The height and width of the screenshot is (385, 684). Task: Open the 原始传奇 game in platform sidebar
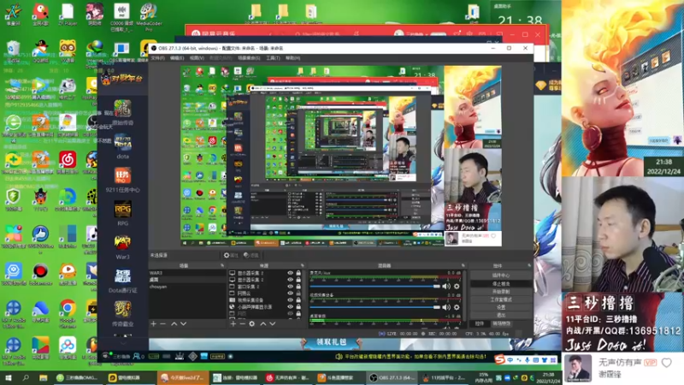point(122,113)
